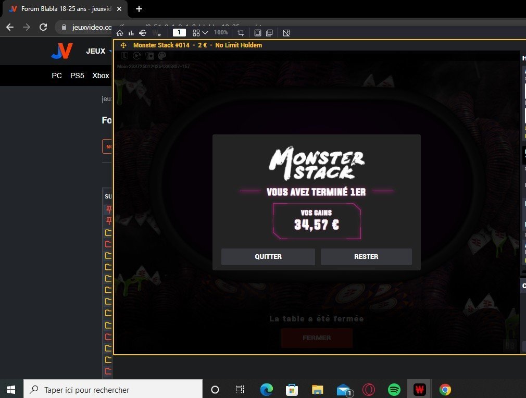This screenshot has height=398, width=526.
Task: Click the Monster Stack logo
Action: 317,164
